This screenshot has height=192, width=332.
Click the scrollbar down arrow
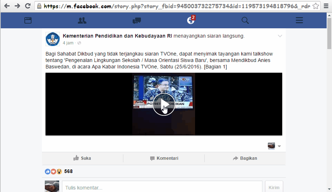tap(329, 189)
